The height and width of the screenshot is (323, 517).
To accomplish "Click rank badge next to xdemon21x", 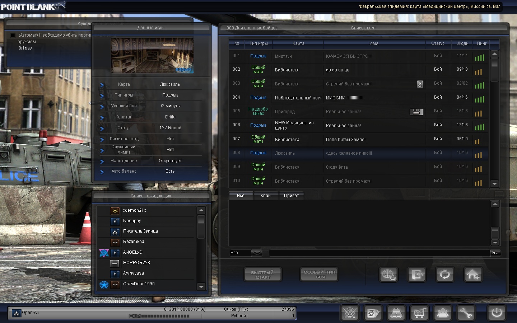I will click(x=115, y=211).
